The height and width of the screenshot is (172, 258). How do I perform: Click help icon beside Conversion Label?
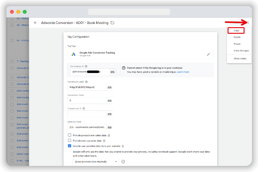[87, 82]
